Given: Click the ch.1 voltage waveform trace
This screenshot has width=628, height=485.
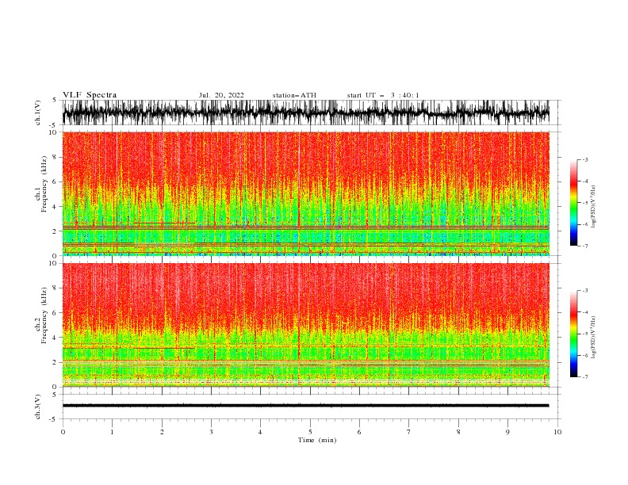Looking at the screenshot, I should [x=305, y=113].
